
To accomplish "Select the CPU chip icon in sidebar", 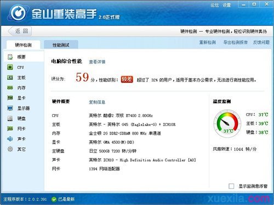I will tap(10, 67).
